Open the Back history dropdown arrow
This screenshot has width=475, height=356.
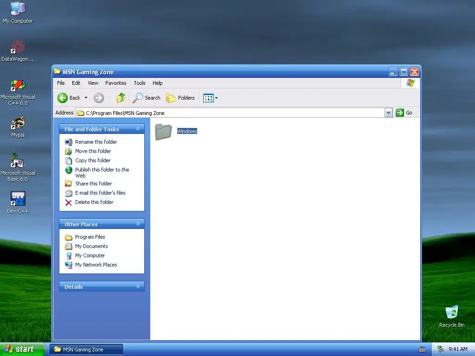86,98
